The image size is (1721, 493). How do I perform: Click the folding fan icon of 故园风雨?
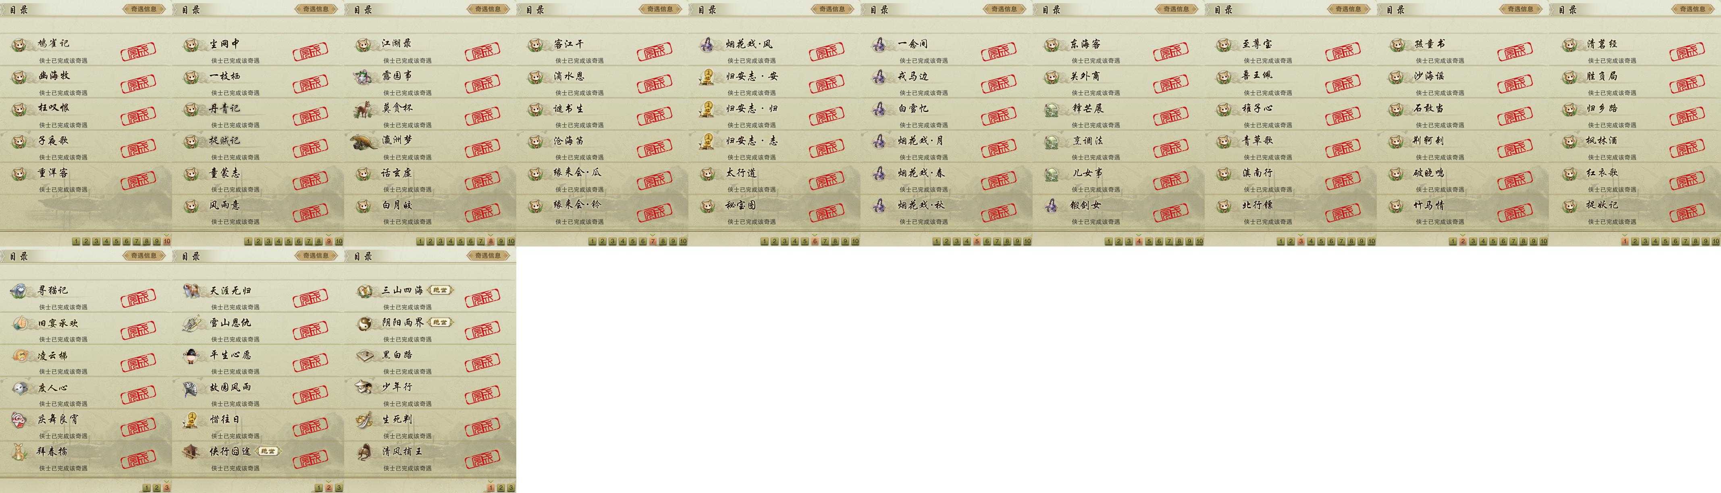(192, 387)
